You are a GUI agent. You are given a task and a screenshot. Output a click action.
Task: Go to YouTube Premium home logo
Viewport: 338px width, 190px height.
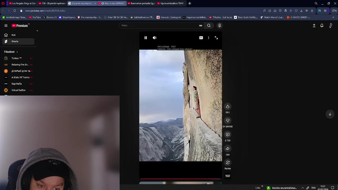(20, 26)
